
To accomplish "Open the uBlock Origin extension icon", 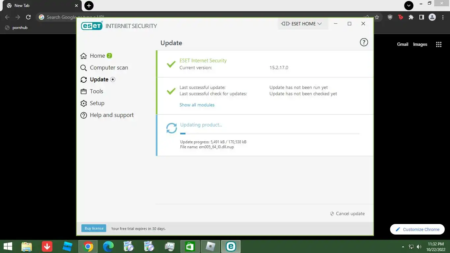I will tap(390, 17).
